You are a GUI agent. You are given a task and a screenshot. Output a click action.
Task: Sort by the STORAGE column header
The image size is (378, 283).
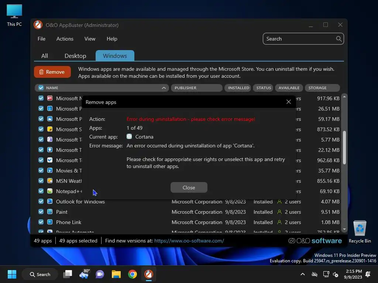click(322, 88)
